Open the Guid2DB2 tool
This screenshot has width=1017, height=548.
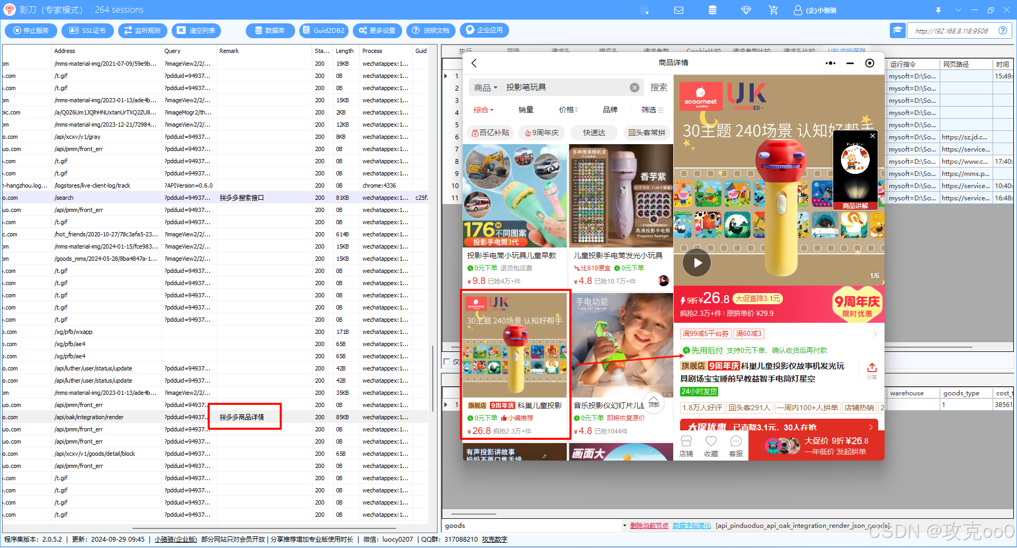click(x=324, y=31)
